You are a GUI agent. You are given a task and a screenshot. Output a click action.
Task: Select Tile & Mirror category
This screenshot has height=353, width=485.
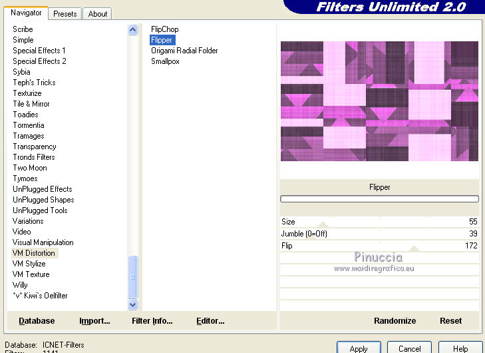click(x=31, y=104)
